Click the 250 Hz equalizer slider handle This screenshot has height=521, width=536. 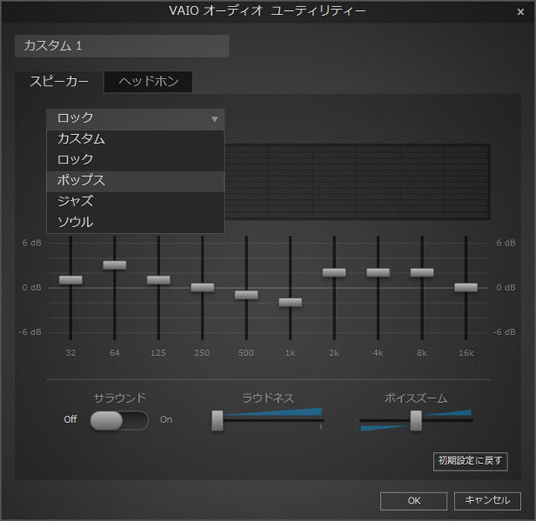(203, 287)
